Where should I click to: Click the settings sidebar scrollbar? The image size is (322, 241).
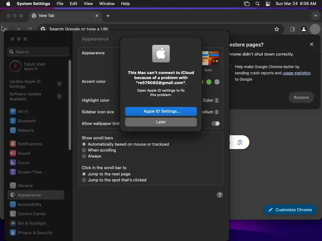pos(70,105)
